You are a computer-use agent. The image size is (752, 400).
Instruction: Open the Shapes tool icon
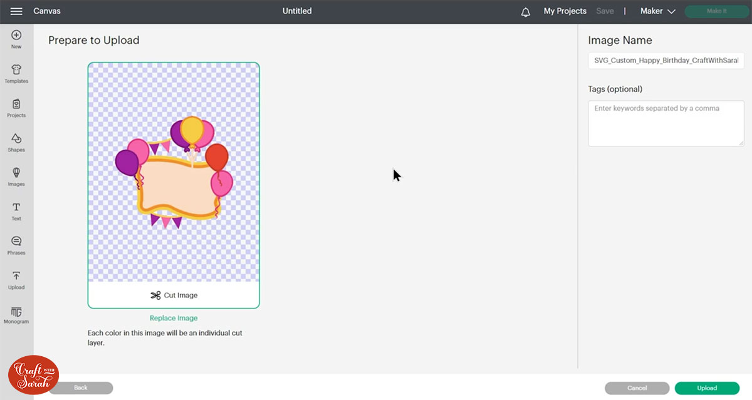point(16,141)
